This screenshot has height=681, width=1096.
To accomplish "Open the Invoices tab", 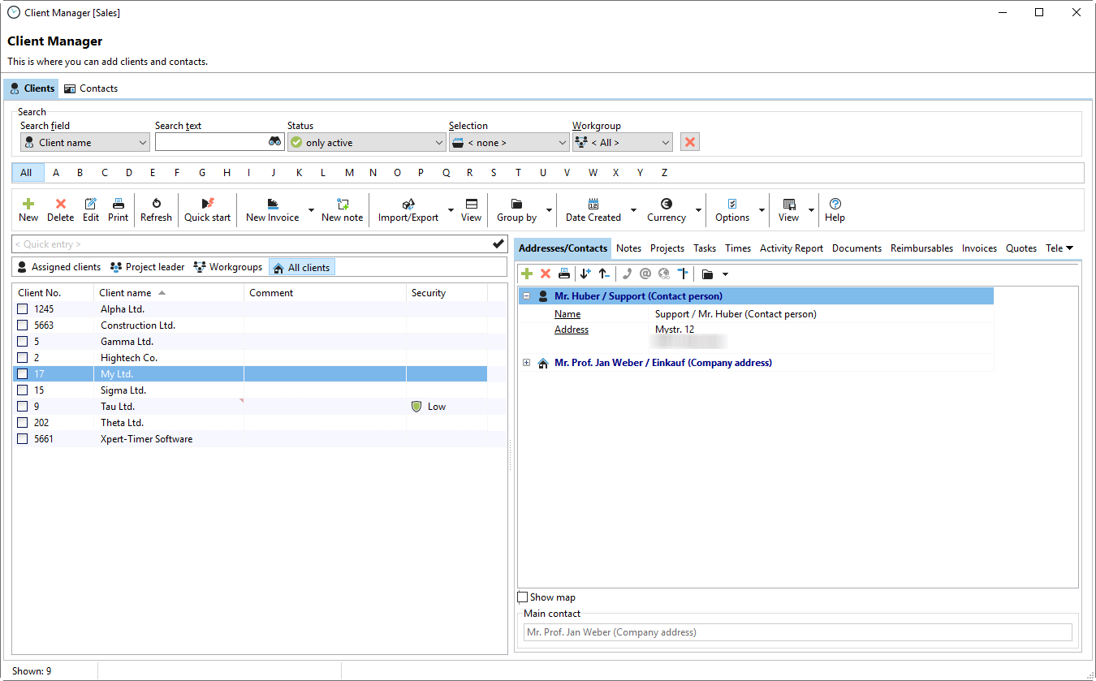I will tap(979, 248).
